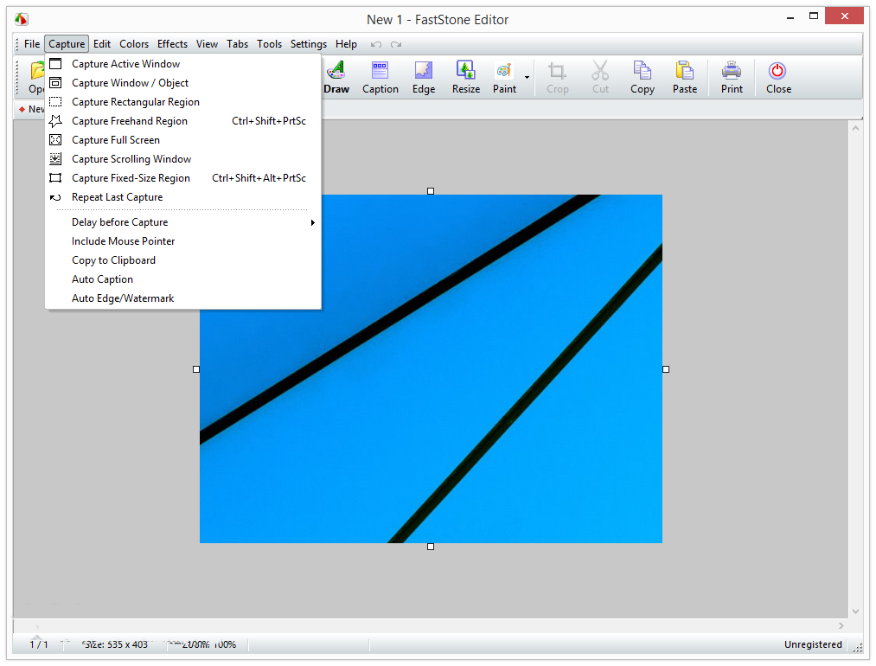Enable the Auto Caption option
Viewport: 876px width, 666px height.
coord(102,279)
